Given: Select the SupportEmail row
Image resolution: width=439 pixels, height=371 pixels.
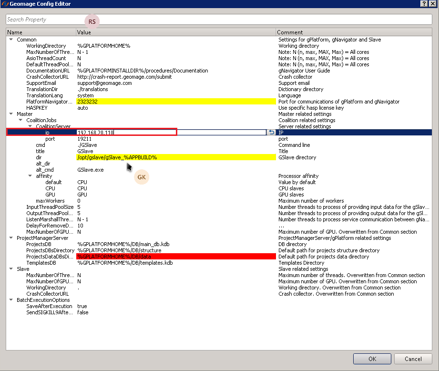Looking at the screenshot, I should coord(219,83).
